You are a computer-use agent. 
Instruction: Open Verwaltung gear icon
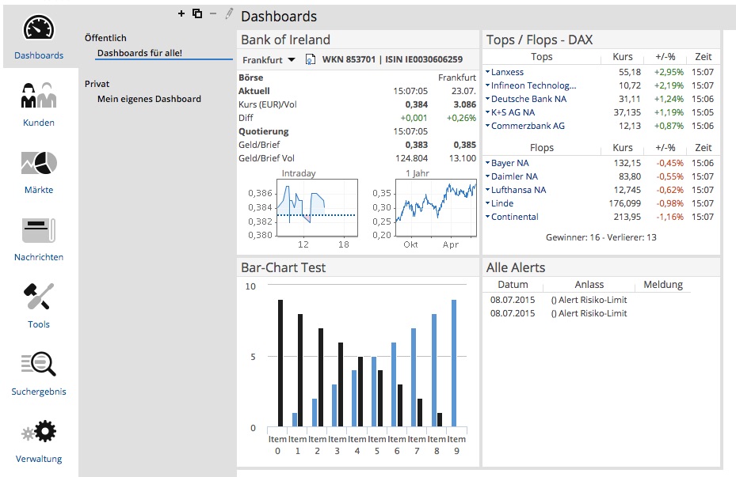click(39, 432)
